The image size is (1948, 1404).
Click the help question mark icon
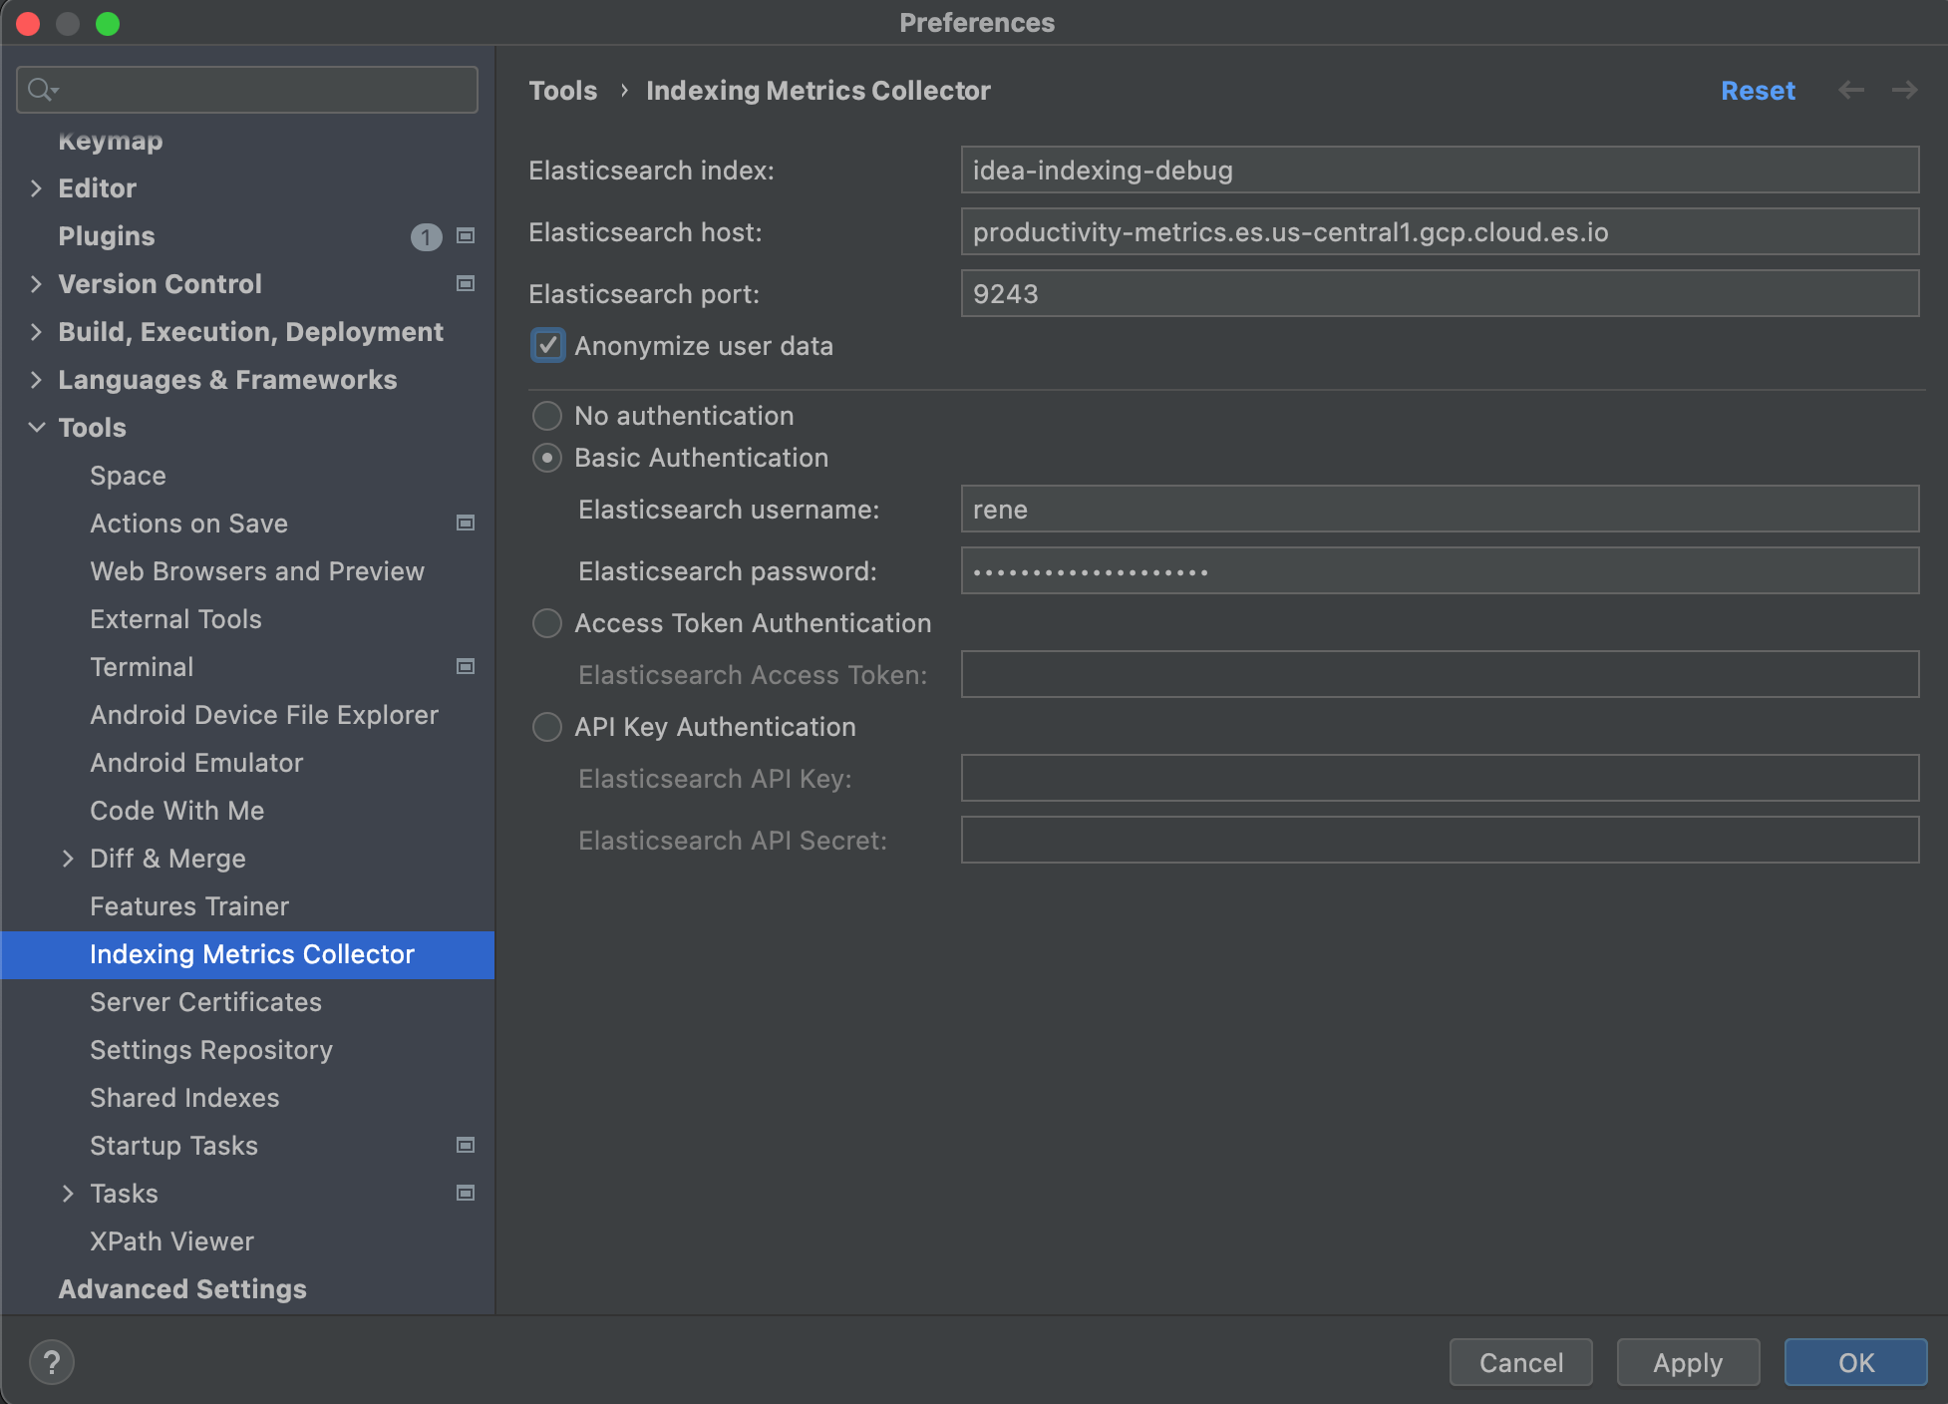coord(51,1362)
